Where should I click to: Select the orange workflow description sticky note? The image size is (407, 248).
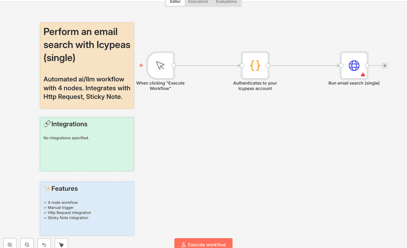(x=87, y=65)
